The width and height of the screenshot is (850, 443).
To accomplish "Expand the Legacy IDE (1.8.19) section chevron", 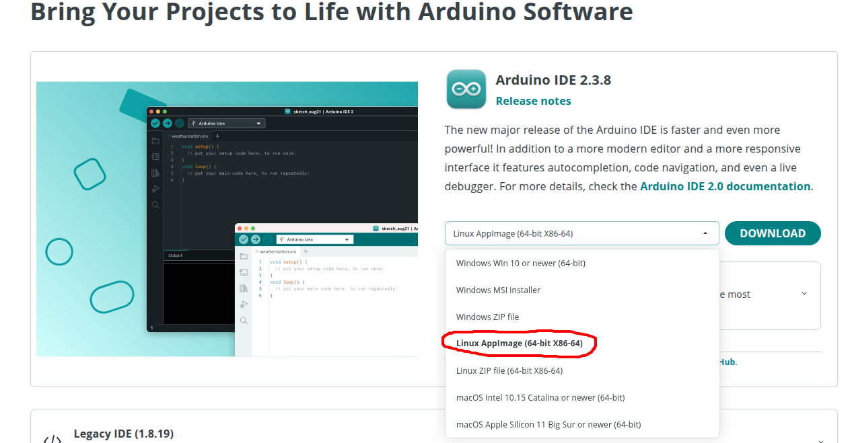I will click(x=820, y=440).
